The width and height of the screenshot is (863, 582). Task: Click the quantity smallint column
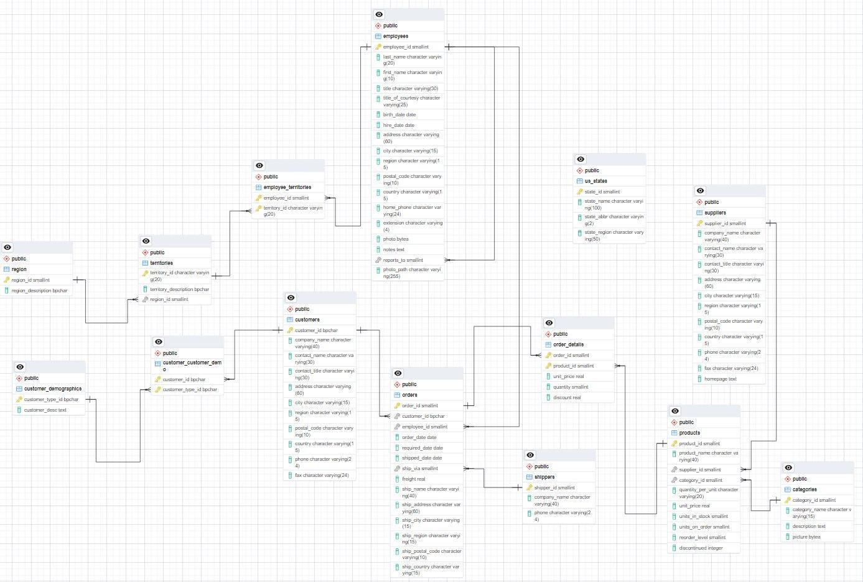tap(578, 387)
